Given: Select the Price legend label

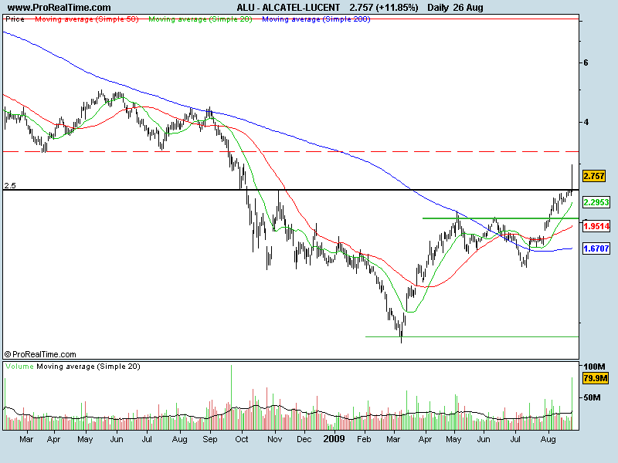Looking at the screenshot, I should click(15, 19).
